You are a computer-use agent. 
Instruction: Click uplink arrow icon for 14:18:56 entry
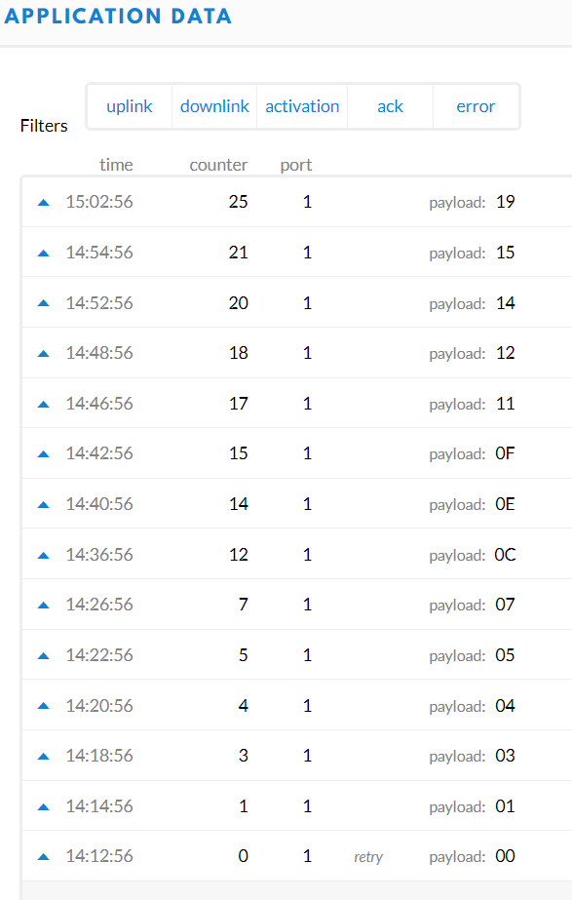(43, 757)
